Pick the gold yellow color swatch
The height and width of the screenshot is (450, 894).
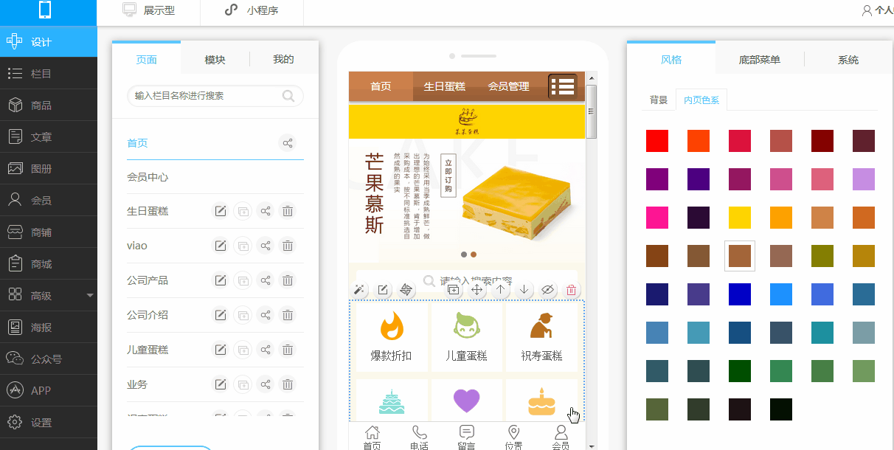[740, 218]
